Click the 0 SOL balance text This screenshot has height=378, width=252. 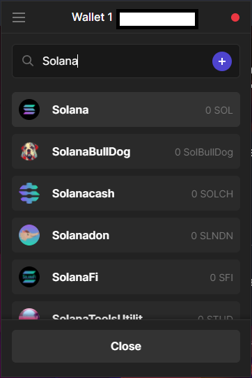coord(219,110)
